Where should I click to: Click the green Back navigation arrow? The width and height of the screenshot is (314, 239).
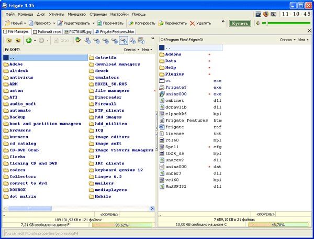(x=28, y=40)
